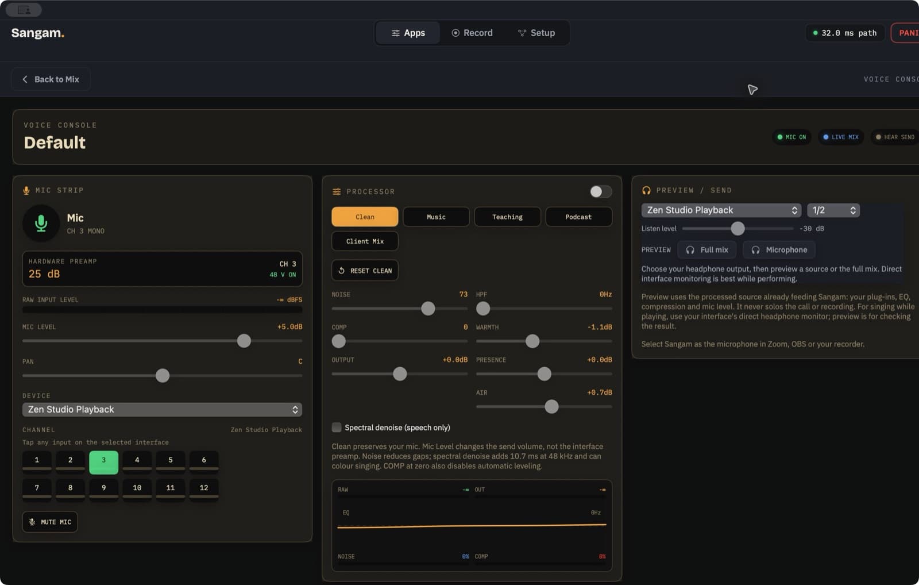Image resolution: width=919 pixels, height=585 pixels.
Task: Click the Listen level slider handle
Action: (x=738, y=229)
